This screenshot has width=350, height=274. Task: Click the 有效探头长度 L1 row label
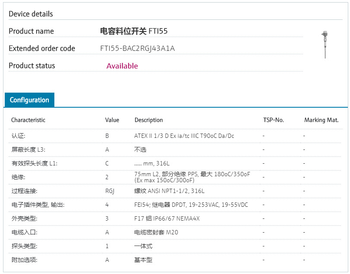[x=34, y=163]
